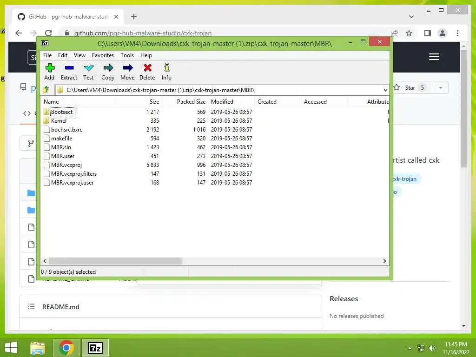Open the README outline list icon

31,307
